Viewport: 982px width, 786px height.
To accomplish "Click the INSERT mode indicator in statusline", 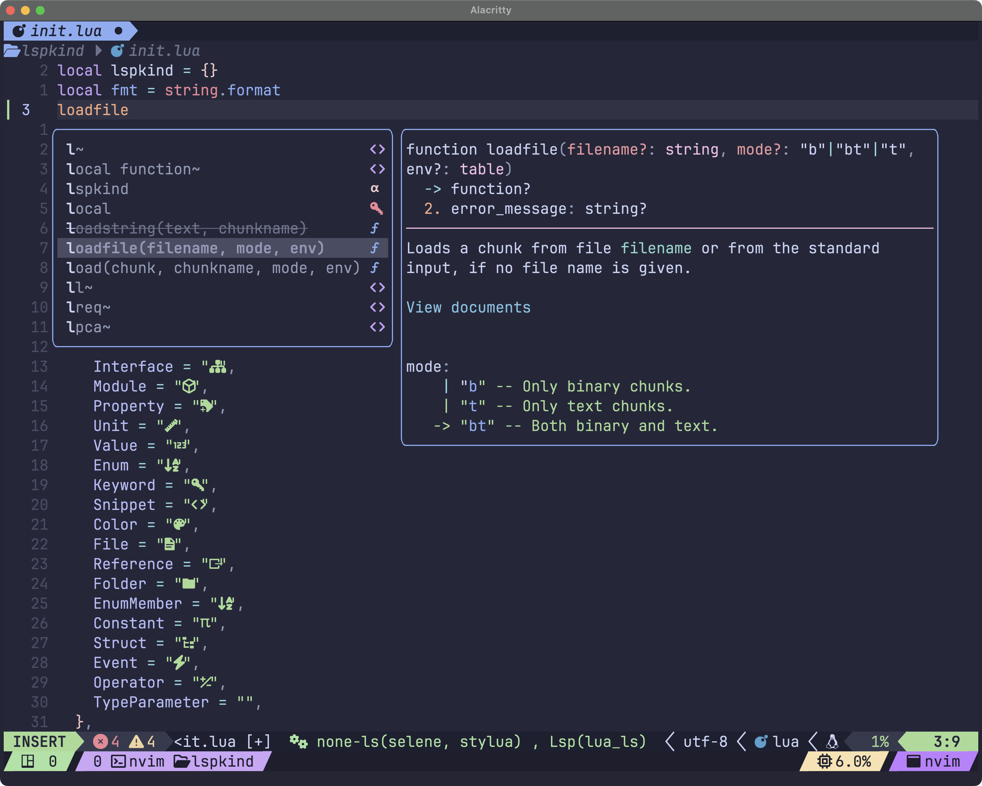I will click(x=39, y=741).
